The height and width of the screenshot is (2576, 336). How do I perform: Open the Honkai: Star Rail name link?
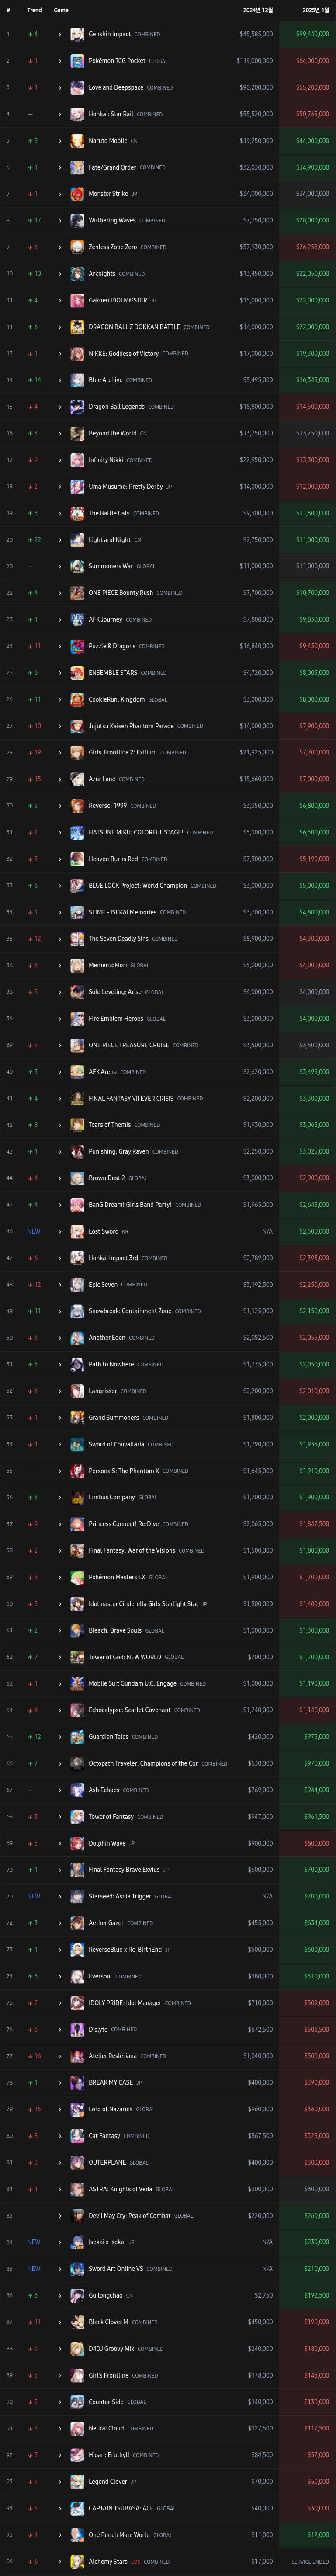tap(111, 114)
